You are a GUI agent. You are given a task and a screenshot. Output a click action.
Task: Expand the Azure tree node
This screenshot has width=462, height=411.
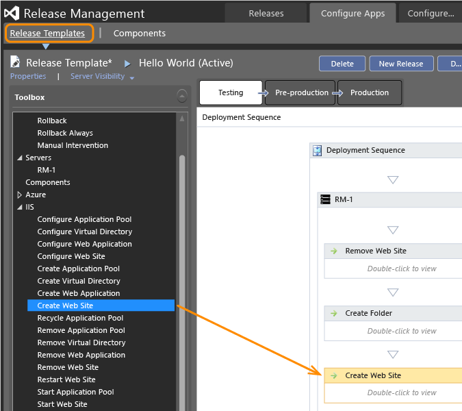point(19,195)
